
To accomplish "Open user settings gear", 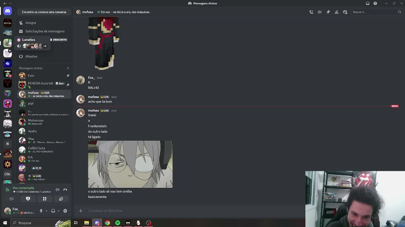I will pos(65,211).
